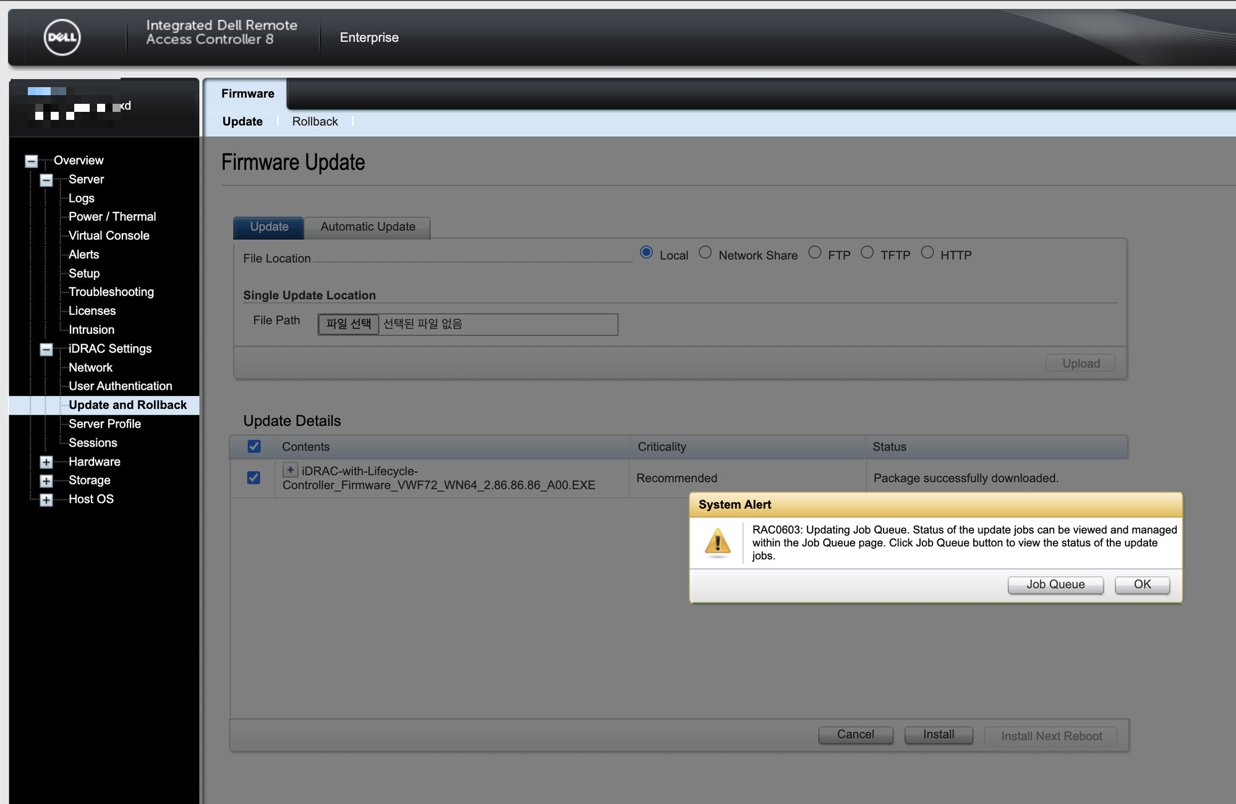Open Intrusion in the sidebar
This screenshot has height=804, width=1236.
coord(92,330)
